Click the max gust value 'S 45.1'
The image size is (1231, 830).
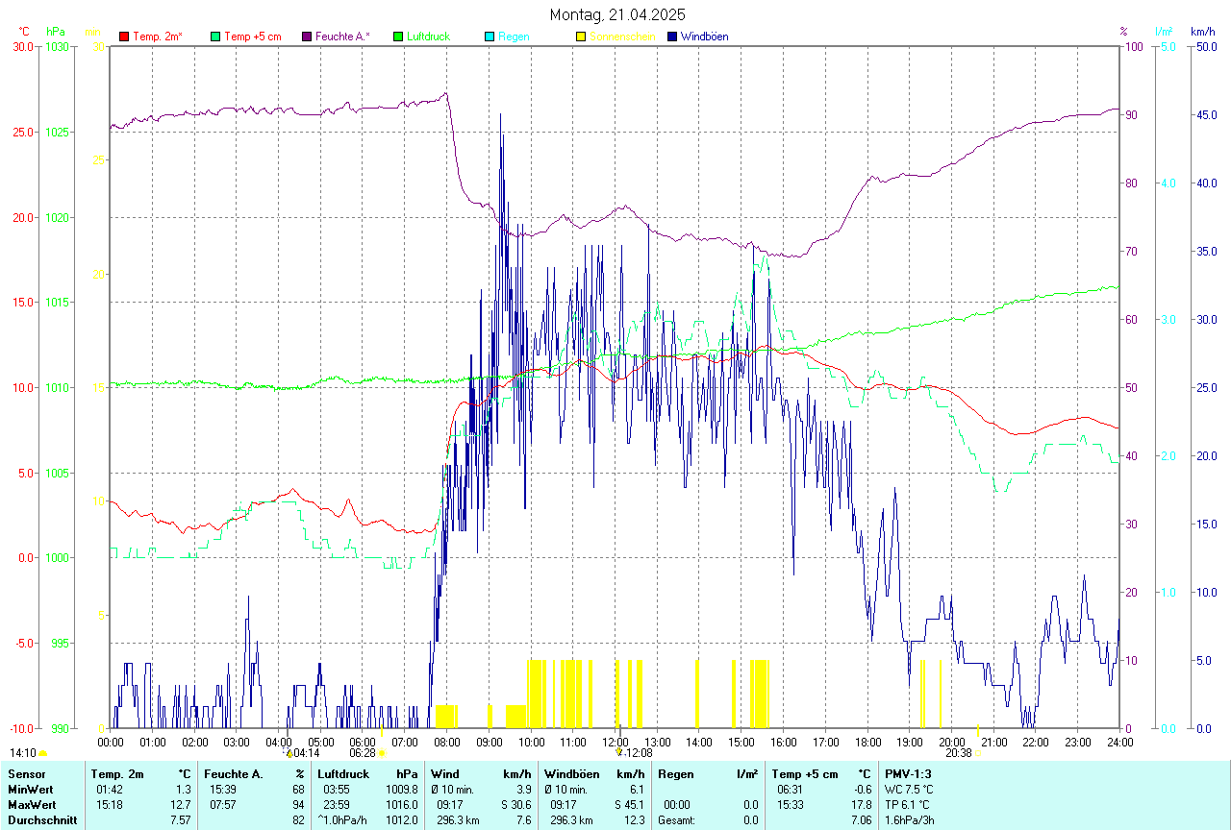coord(628,804)
